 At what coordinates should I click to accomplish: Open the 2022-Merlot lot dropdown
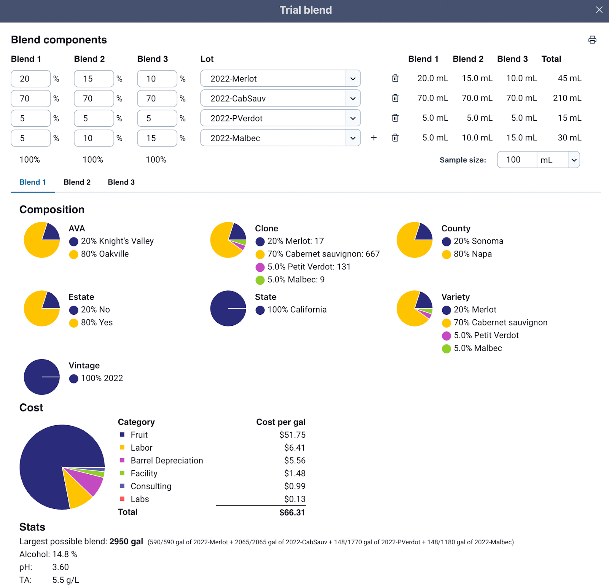pyautogui.click(x=280, y=79)
